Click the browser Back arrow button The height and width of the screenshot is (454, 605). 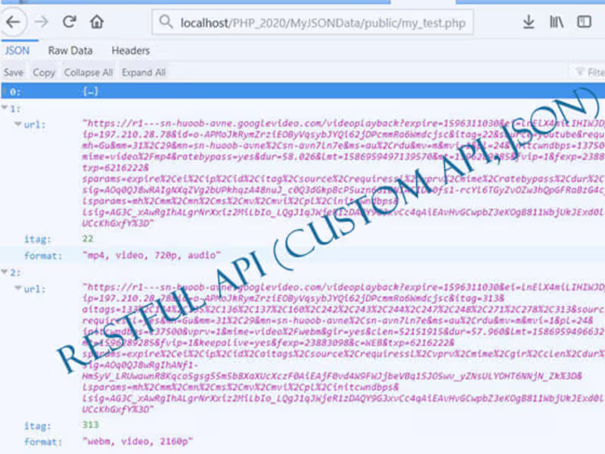(13, 22)
